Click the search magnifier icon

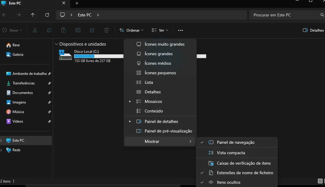tap(322, 15)
